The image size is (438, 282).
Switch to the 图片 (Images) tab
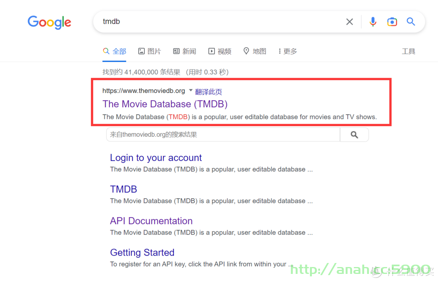(x=149, y=51)
